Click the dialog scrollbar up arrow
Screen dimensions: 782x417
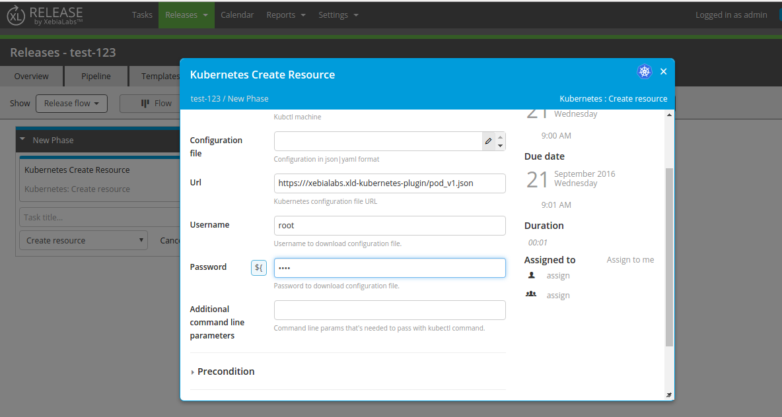point(669,115)
